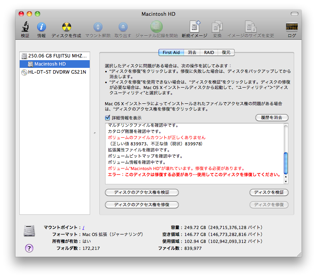Switch to the 消去 tab
Screen dimensions: 317x278
pos(192,52)
